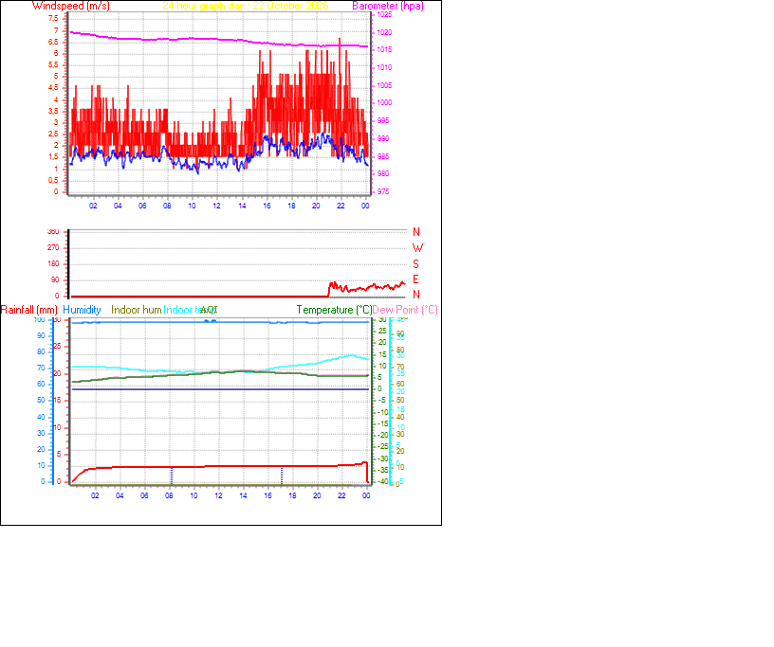Select the 985 barometer scale value
Screen dimensions: 774x647
pyautogui.click(x=383, y=156)
